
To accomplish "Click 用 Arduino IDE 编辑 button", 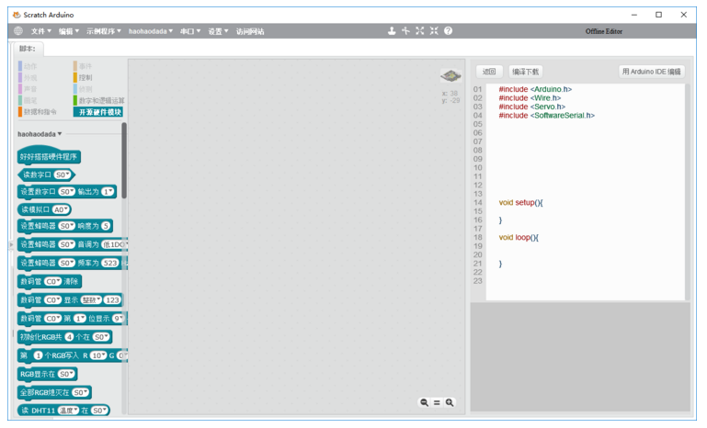I will click(652, 72).
